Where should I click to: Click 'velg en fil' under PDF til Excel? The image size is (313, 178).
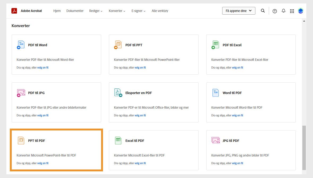pyautogui.click(x=238, y=67)
